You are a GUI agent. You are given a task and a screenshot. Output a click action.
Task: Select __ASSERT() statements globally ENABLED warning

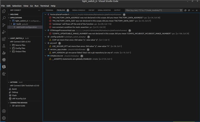tap(121, 59)
